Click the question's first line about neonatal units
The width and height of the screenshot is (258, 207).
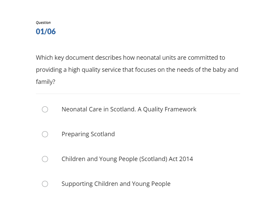coord(130,58)
